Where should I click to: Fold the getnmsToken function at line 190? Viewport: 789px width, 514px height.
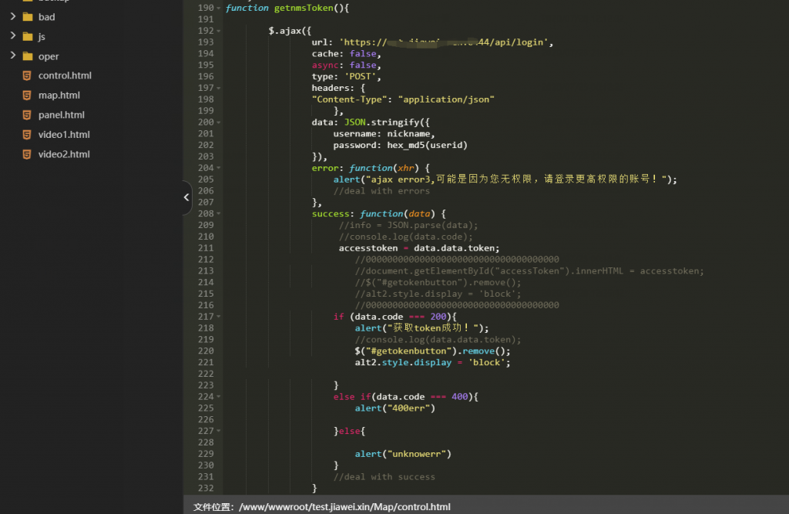219,8
